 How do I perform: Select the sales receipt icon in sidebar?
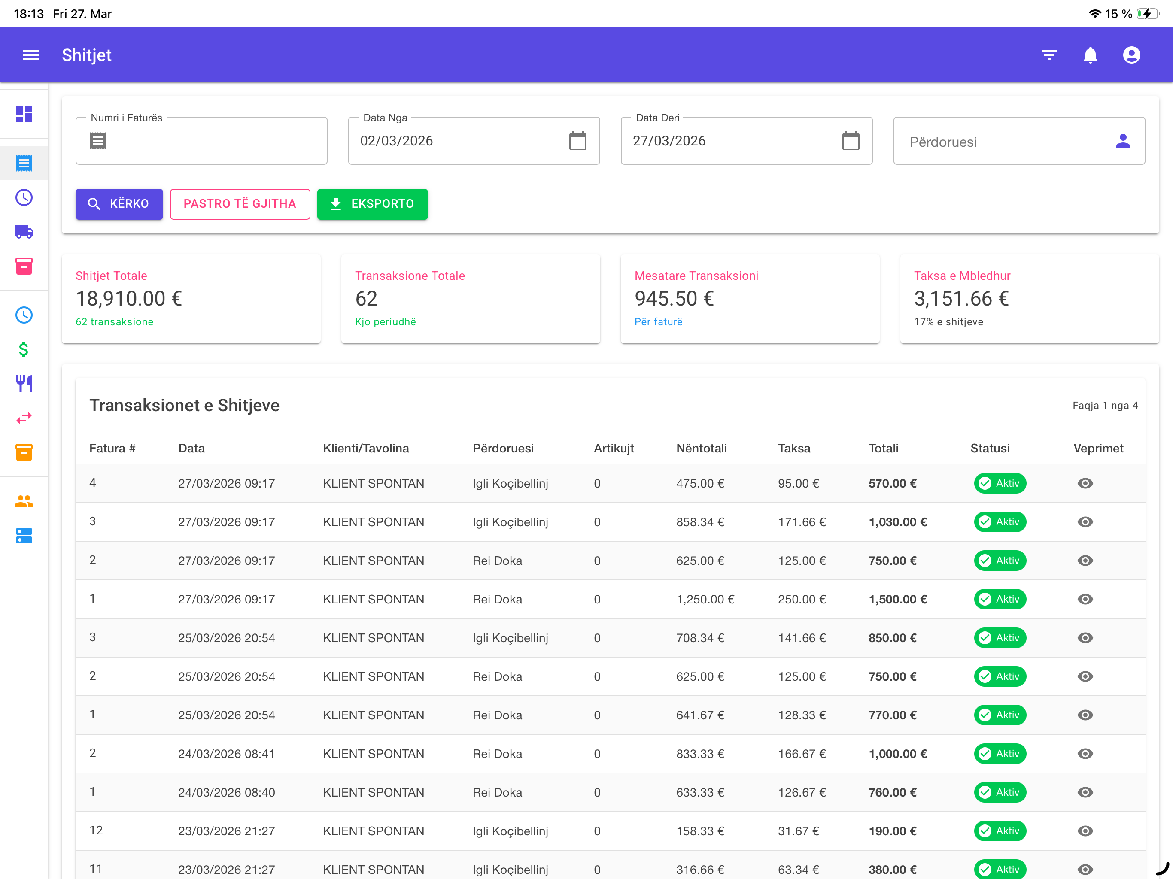24,163
